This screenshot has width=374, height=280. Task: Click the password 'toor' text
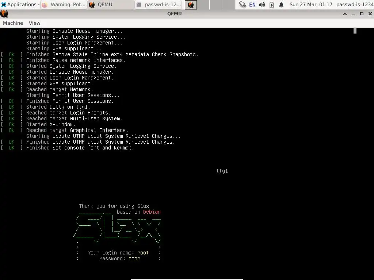[134, 258]
